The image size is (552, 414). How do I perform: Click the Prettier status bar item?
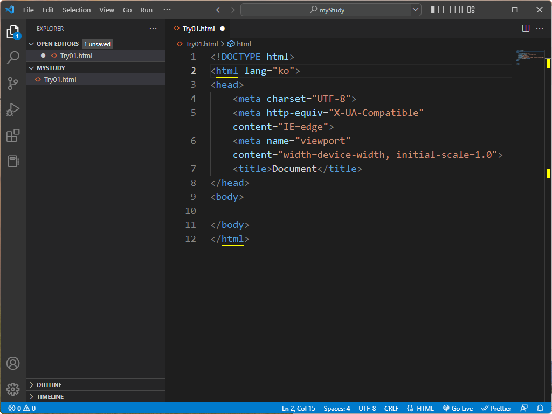(496, 409)
